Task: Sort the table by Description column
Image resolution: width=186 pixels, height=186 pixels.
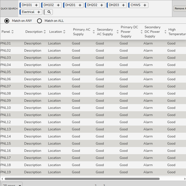Action: tap(45, 31)
